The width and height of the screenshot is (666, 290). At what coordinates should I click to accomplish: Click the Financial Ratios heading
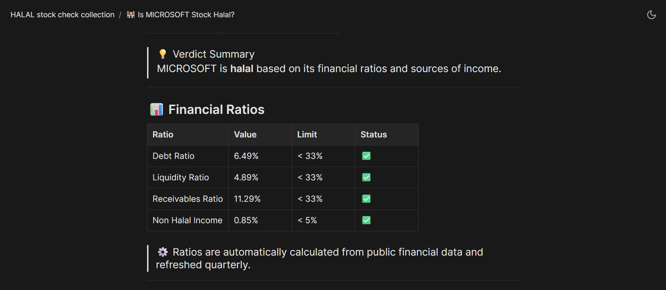point(216,110)
